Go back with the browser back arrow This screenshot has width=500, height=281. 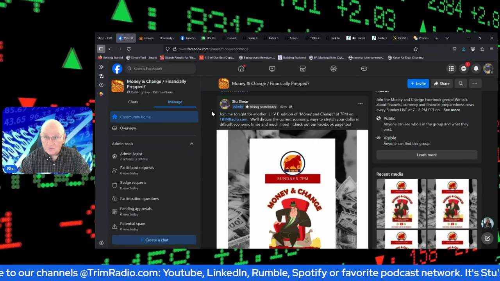(x=110, y=49)
